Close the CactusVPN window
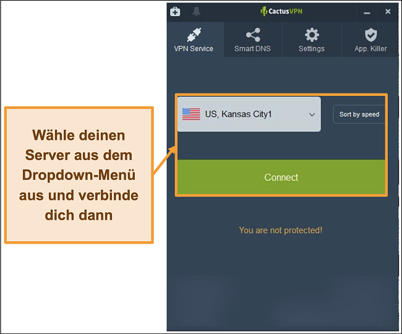Viewport: 402px width, 334px height. [388, 12]
